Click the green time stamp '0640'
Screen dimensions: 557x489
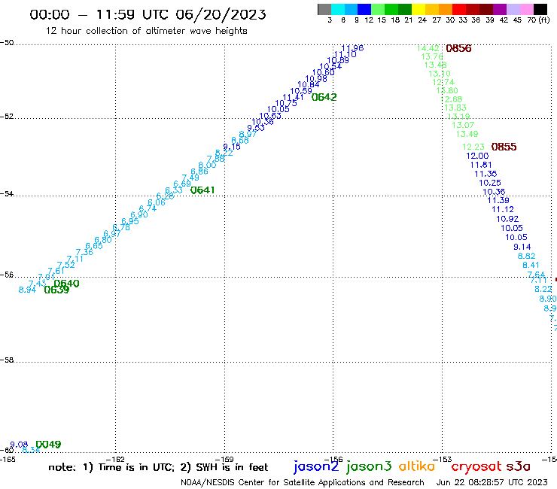click(x=66, y=284)
